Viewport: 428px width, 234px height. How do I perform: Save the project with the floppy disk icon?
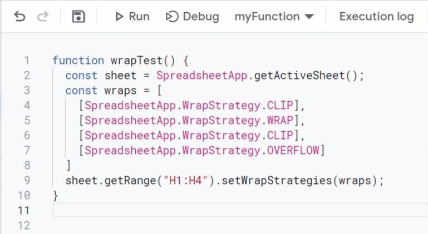tap(78, 17)
